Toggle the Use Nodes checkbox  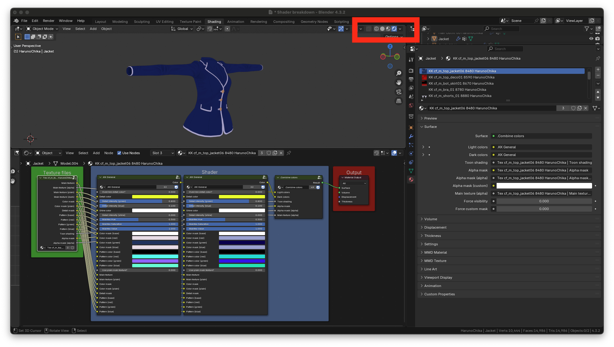[x=119, y=153]
